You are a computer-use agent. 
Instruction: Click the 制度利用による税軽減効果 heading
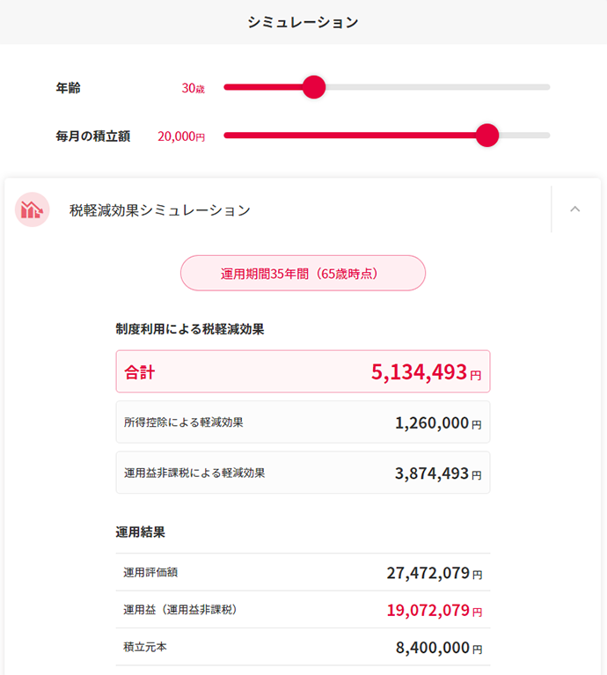pos(190,329)
